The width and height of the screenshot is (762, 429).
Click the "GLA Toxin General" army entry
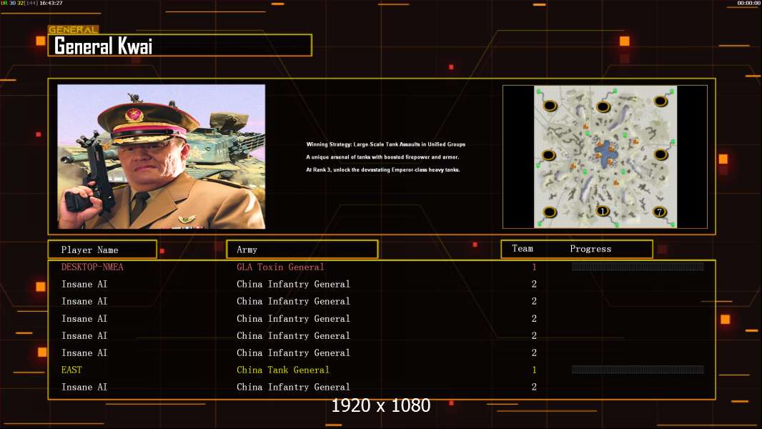click(280, 267)
